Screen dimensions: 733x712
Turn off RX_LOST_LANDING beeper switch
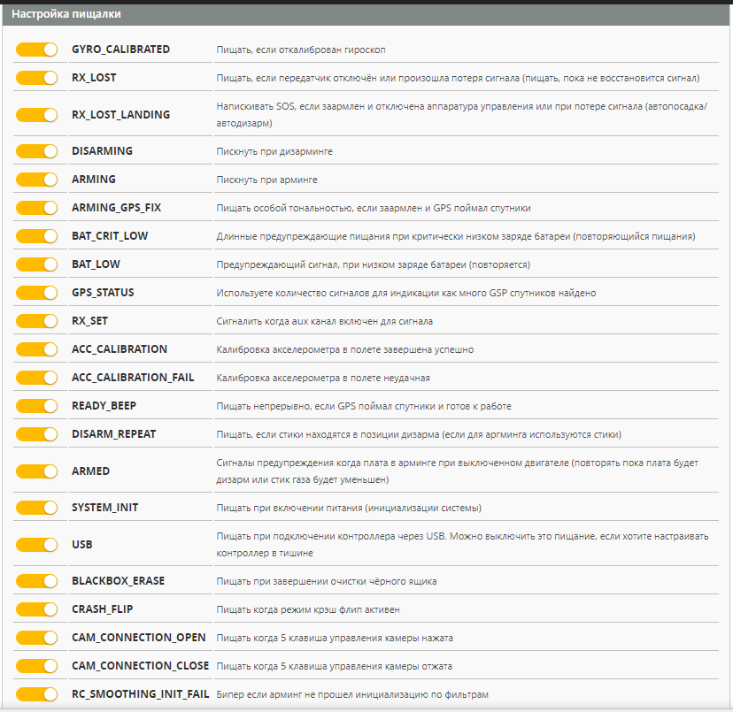(x=36, y=115)
